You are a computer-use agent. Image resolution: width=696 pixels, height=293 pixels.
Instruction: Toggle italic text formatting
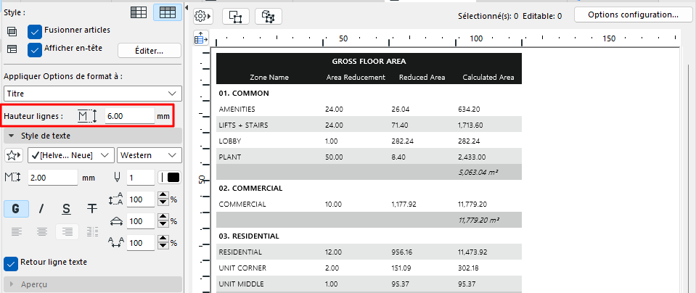point(41,208)
